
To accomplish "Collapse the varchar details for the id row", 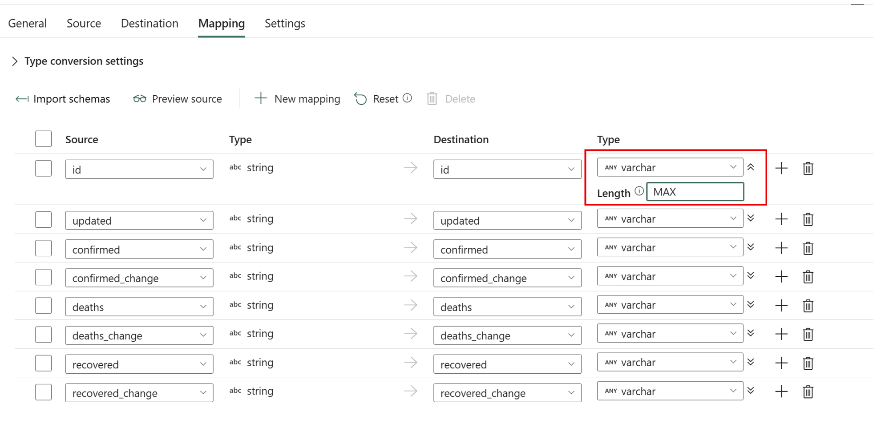I will [x=751, y=167].
